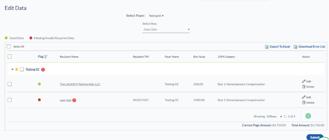
Task: Click the Recipient Name column header
Action: 69,57
